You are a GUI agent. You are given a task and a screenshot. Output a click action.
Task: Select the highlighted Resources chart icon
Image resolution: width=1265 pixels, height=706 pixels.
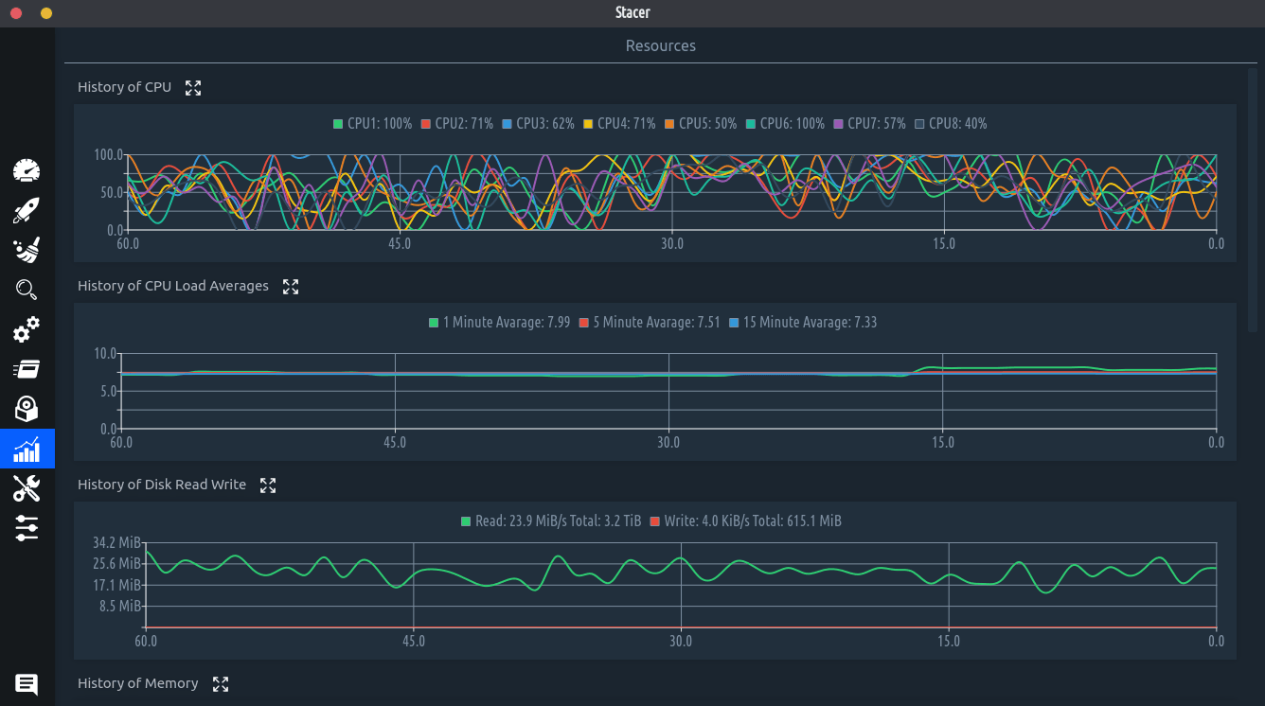[27, 449]
